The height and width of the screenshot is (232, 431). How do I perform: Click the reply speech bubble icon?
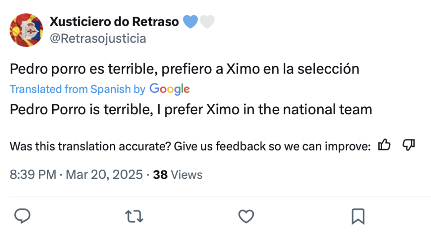click(22, 216)
